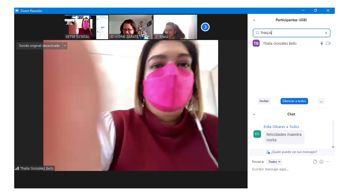Click Erika Olivares sender name
This screenshot has height=196, width=349.
[x=274, y=127]
